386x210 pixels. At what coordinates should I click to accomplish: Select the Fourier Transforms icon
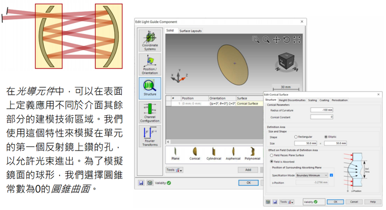149,136
